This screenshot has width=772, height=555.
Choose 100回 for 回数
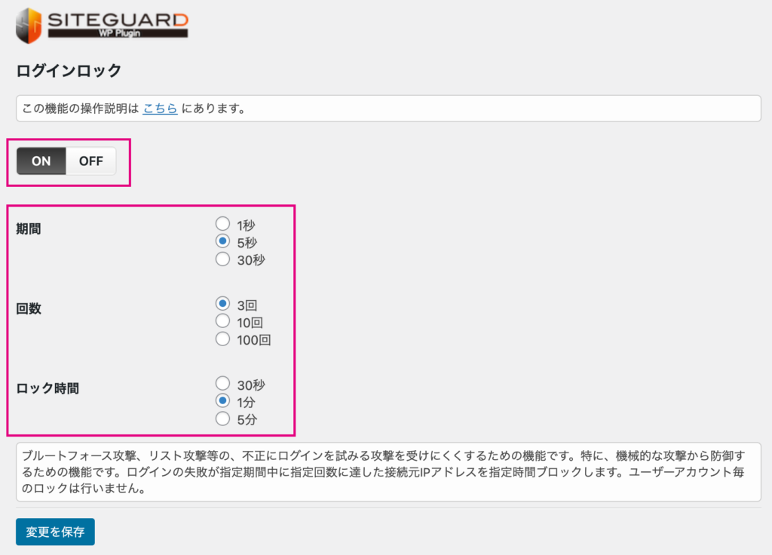click(x=222, y=339)
